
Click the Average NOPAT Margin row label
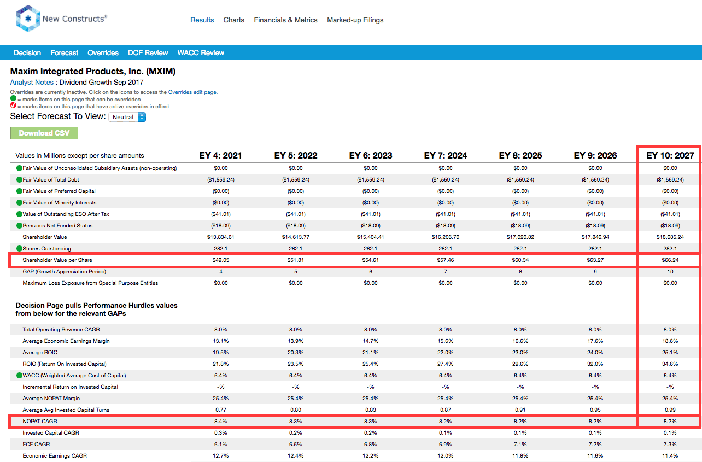click(51, 398)
